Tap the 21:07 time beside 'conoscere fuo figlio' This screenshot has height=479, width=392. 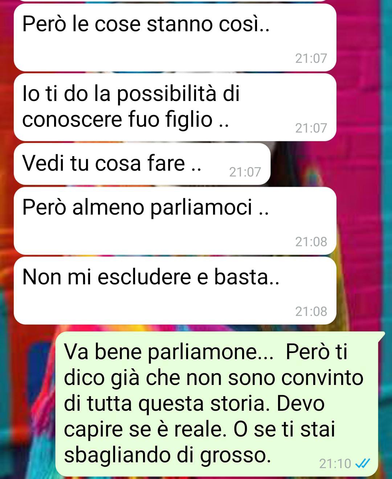pyautogui.click(x=311, y=128)
